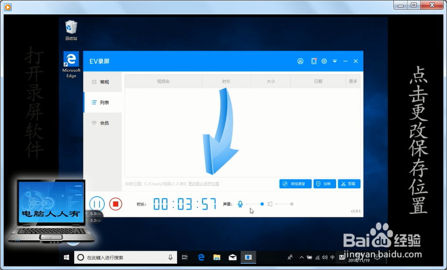Open File Explorer from the taskbar
Screen dimensions: 447x270
click(x=217, y=257)
